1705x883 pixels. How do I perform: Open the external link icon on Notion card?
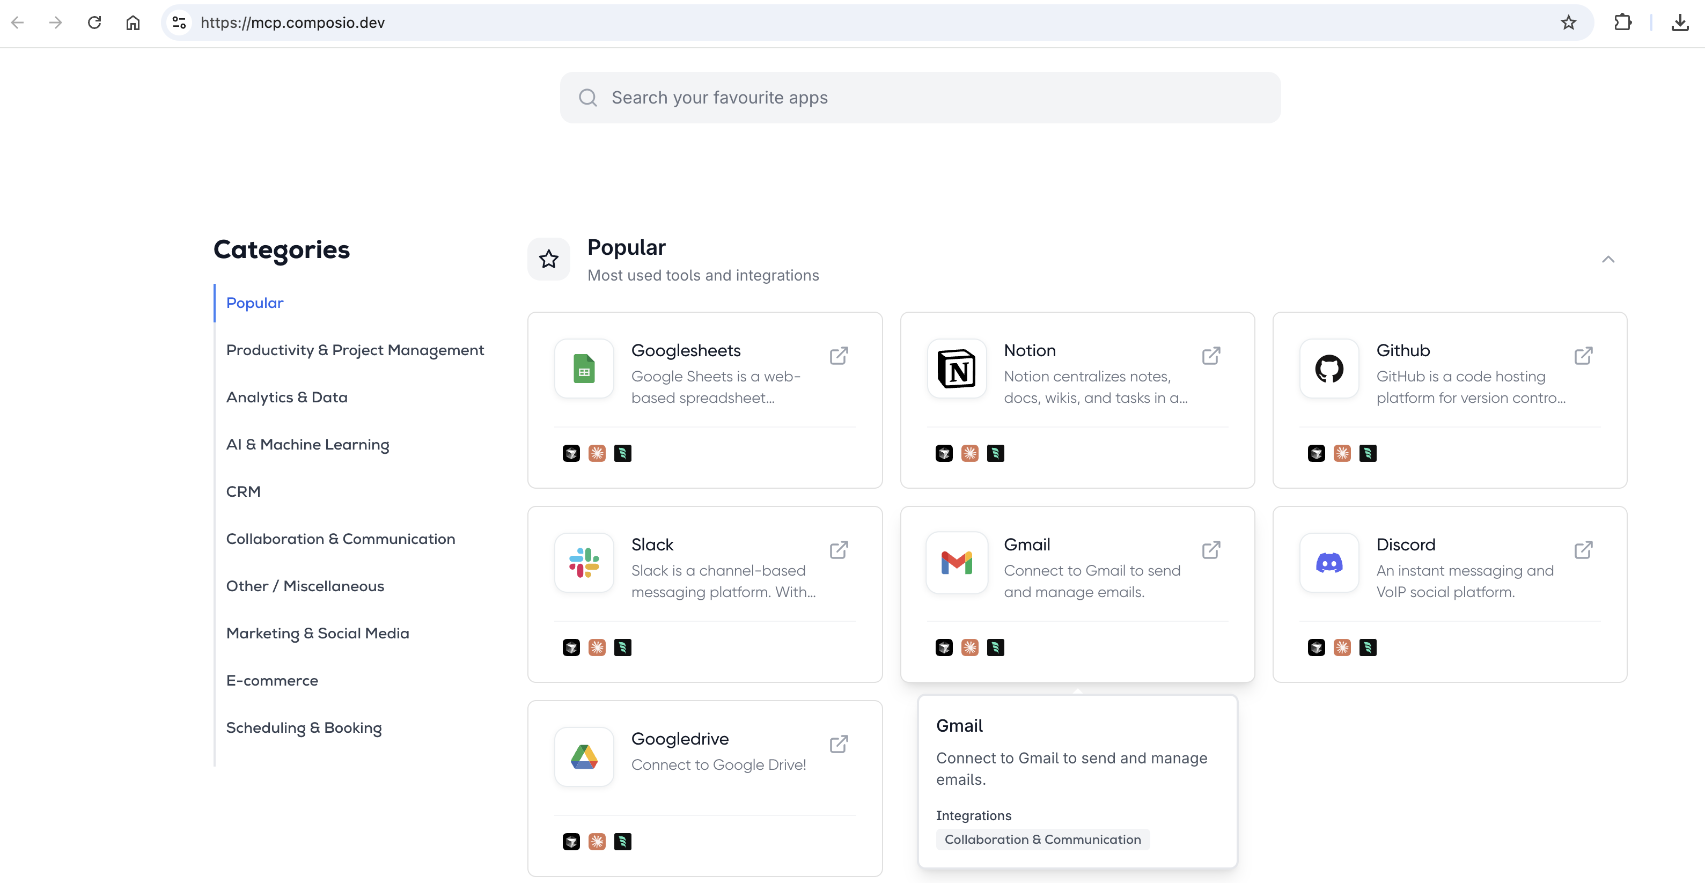1211,356
